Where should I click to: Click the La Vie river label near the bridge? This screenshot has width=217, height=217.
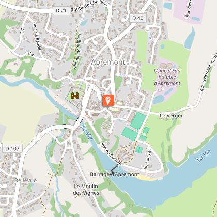click(87, 132)
